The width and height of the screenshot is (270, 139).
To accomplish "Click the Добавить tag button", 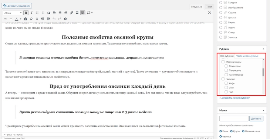I will [x=256, y=119].
